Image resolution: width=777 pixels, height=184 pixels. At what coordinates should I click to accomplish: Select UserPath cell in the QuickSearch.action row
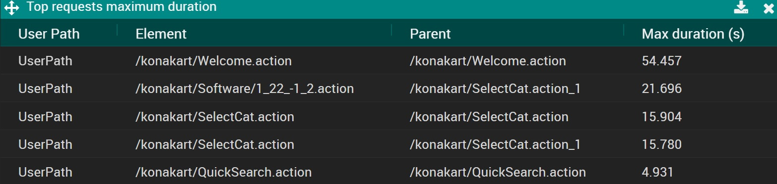45,173
